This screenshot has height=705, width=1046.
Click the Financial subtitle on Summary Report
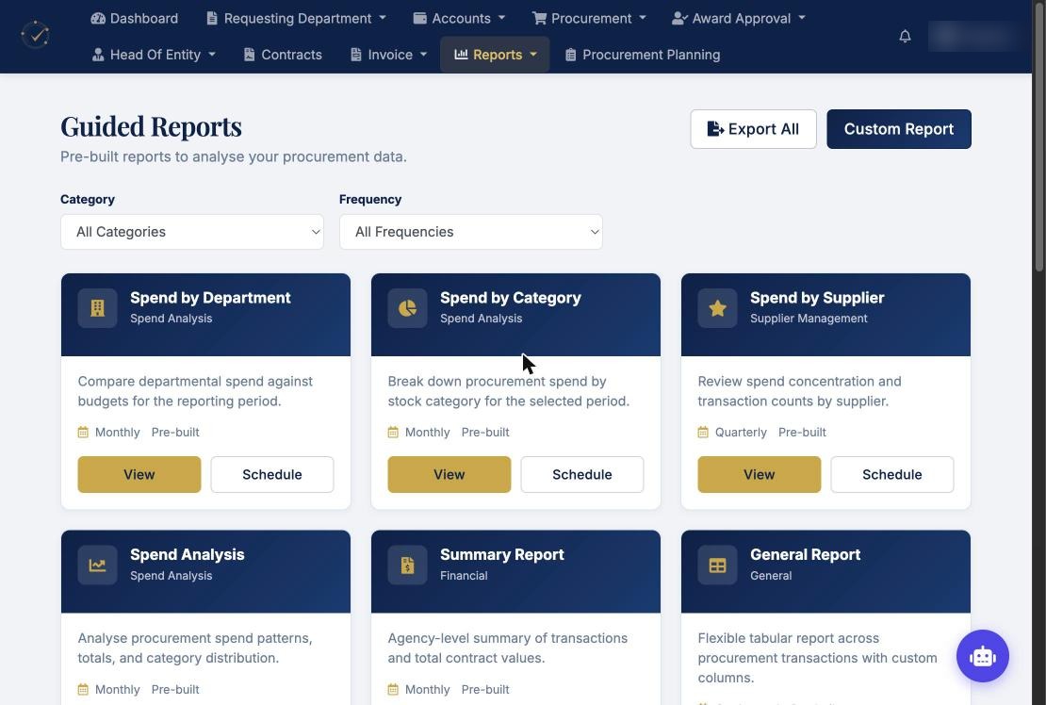(464, 576)
